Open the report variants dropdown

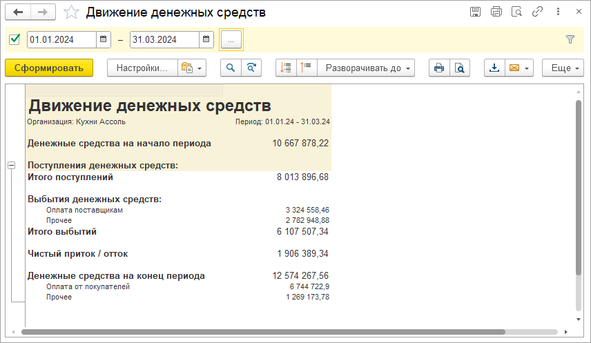192,68
